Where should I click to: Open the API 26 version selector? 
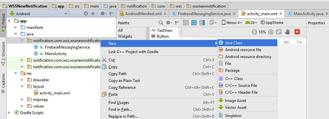point(251,23)
